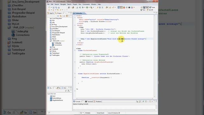Collapse the EinfacheKlasse class fold marker
This screenshot has width=204, height=115.
pyautogui.click(x=75, y=50)
